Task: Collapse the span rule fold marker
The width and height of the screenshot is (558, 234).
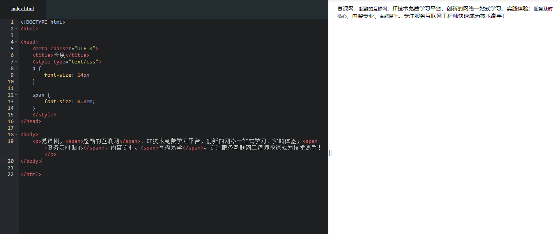Action: pyautogui.click(x=16, y=95)
